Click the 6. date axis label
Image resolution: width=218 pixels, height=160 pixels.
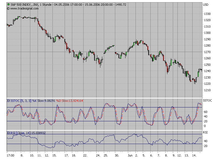click(x=151, y=155)
